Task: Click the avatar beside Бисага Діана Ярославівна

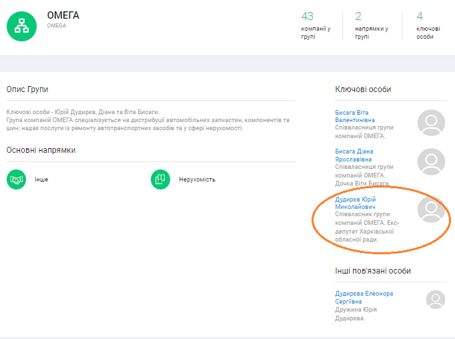Action: click(431, 161)
